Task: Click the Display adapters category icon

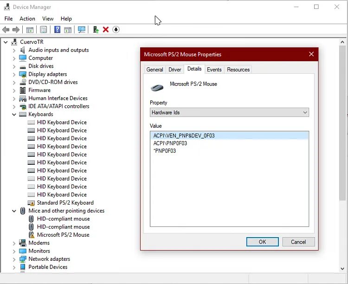Action: pos(23,74)
